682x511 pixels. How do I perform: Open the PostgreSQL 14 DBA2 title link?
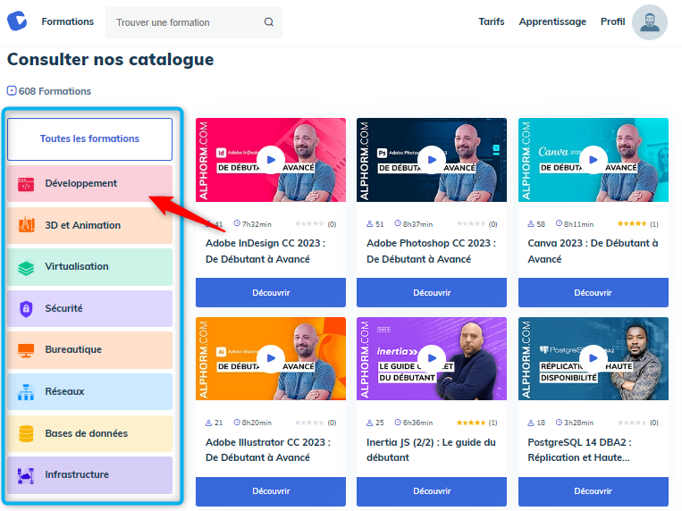point(579,450)
